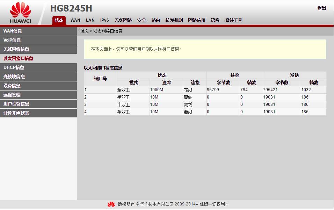Switch to the 系统工具 tab
The image size is (334, 210).
(233, 20)
